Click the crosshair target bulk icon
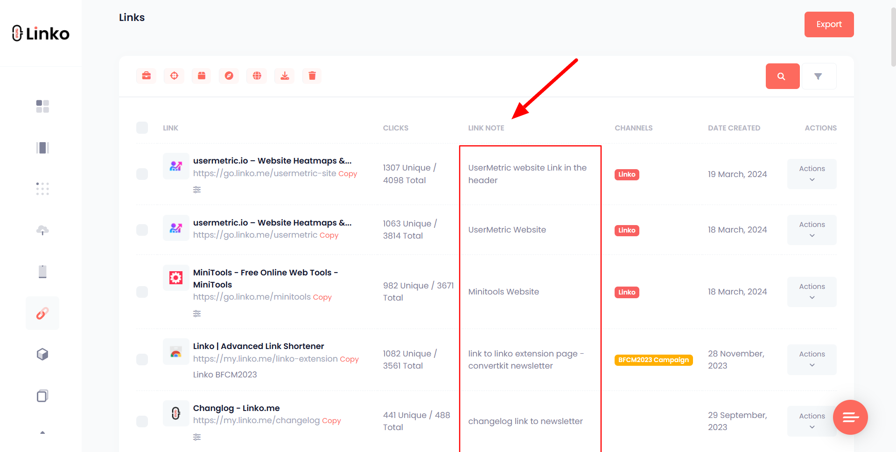This screenshot has height=452, width=896. click(x=174, y=76)
